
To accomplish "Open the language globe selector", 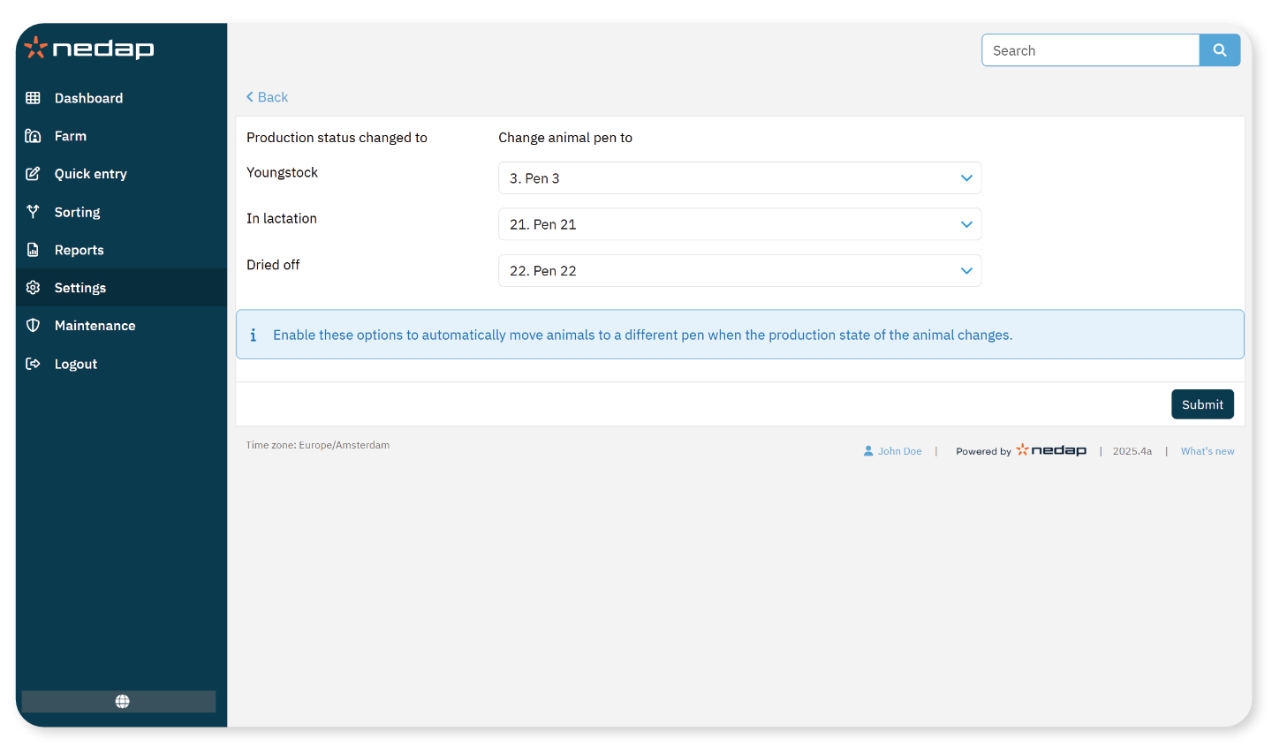I will coord(122,701).
